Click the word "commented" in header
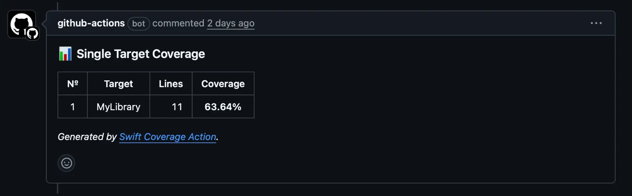This screenshot has width=632, height=196. click(178, 24)
